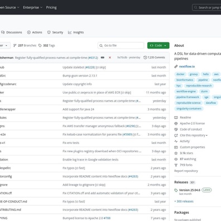
Task: Open Add lineage to gitignore commit
Action: pyautogui.click(x=84, y=185)
